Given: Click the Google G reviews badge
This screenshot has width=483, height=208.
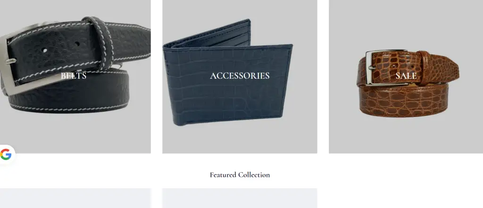Looking at the screenshot, I should click(6, 154).
